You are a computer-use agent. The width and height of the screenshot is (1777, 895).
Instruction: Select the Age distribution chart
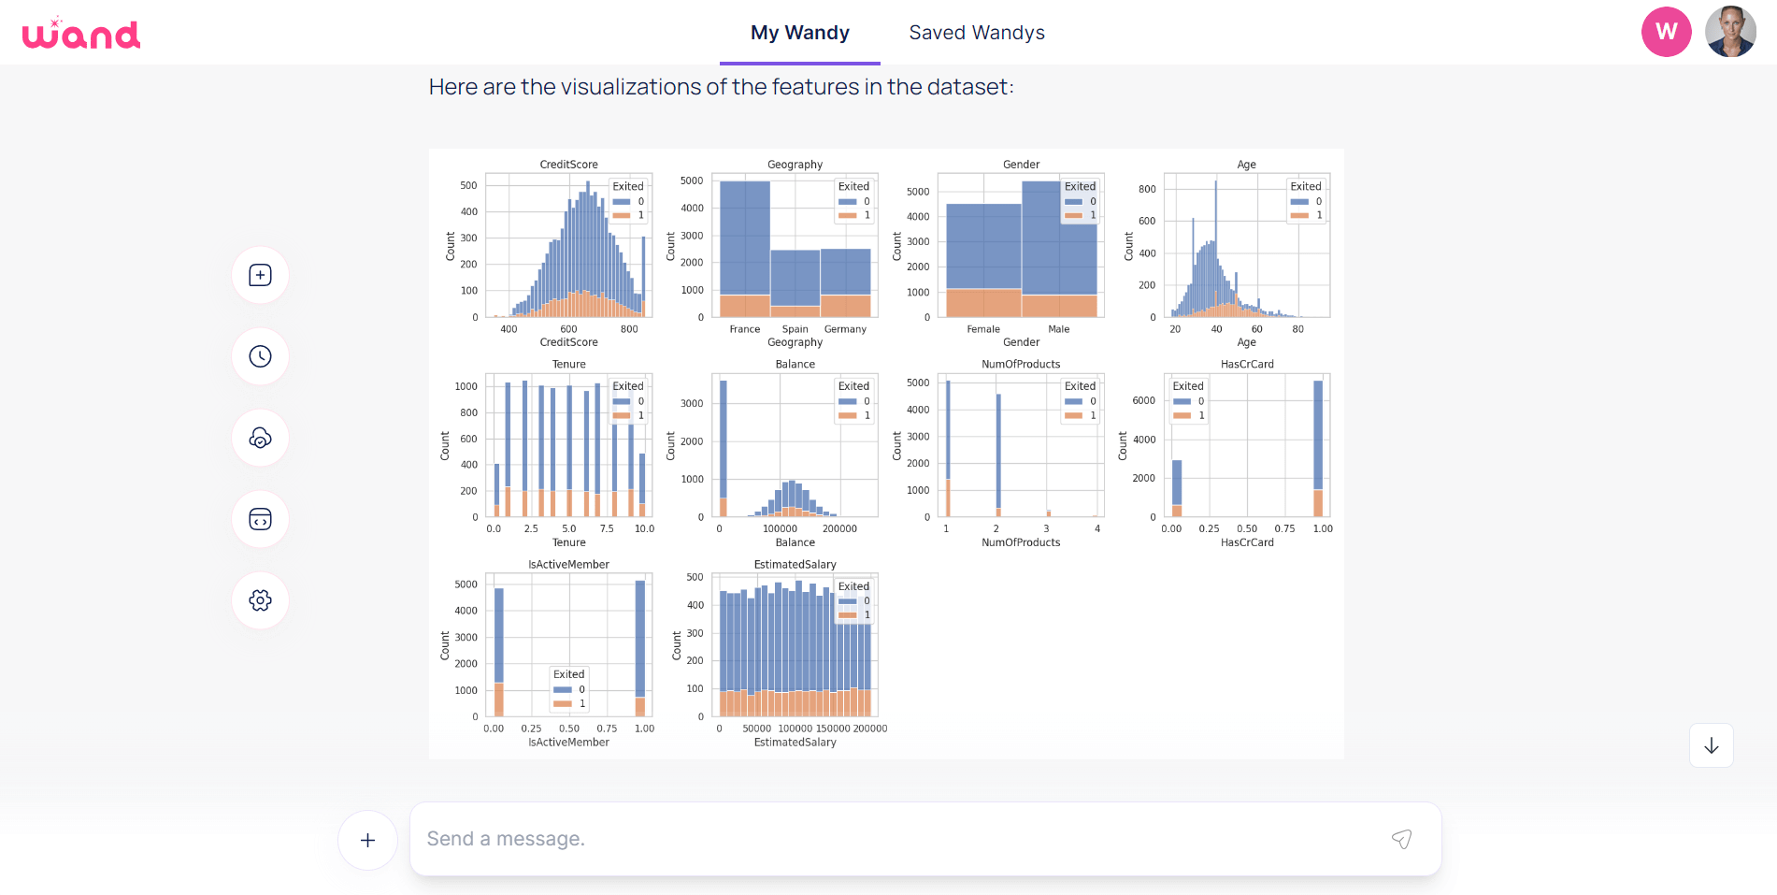[1246, 248]
